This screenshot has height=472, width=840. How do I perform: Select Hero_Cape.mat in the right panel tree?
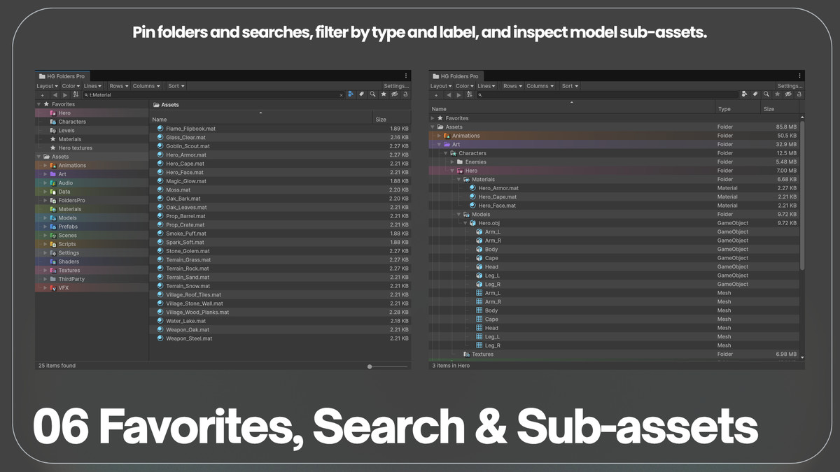614,197
